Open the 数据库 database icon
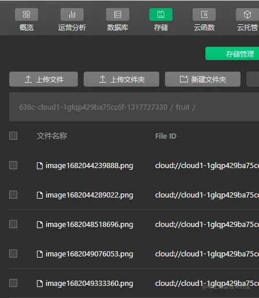The image size is (259, 298). 118,14
